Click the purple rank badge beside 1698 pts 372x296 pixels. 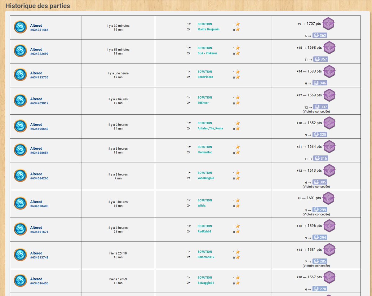coord(329,48)
